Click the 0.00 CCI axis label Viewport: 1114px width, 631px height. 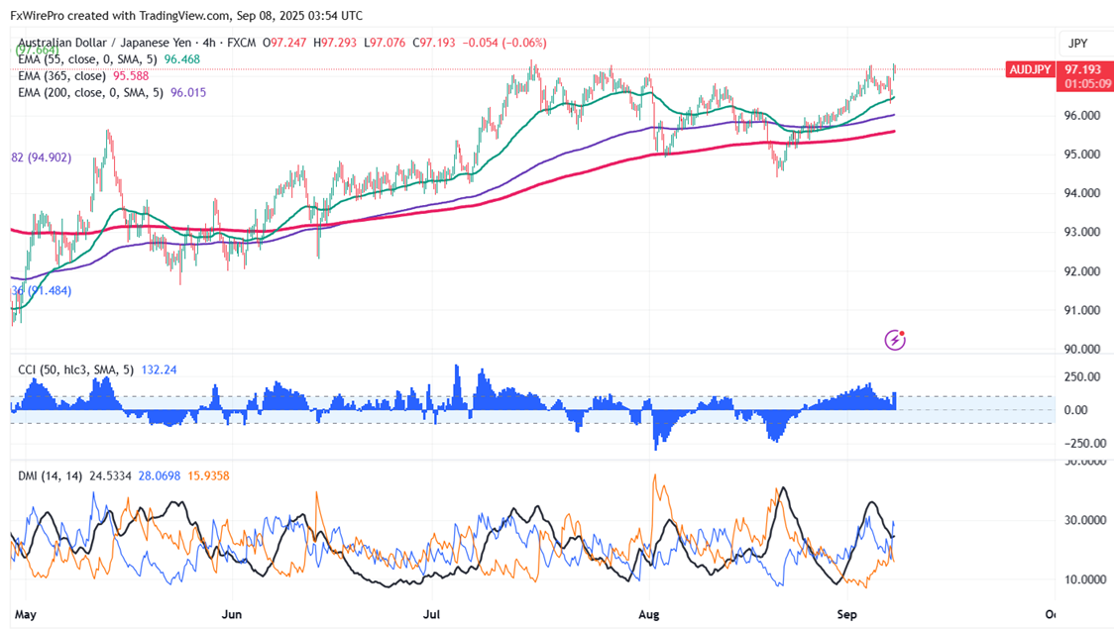tap(1075, 410)
